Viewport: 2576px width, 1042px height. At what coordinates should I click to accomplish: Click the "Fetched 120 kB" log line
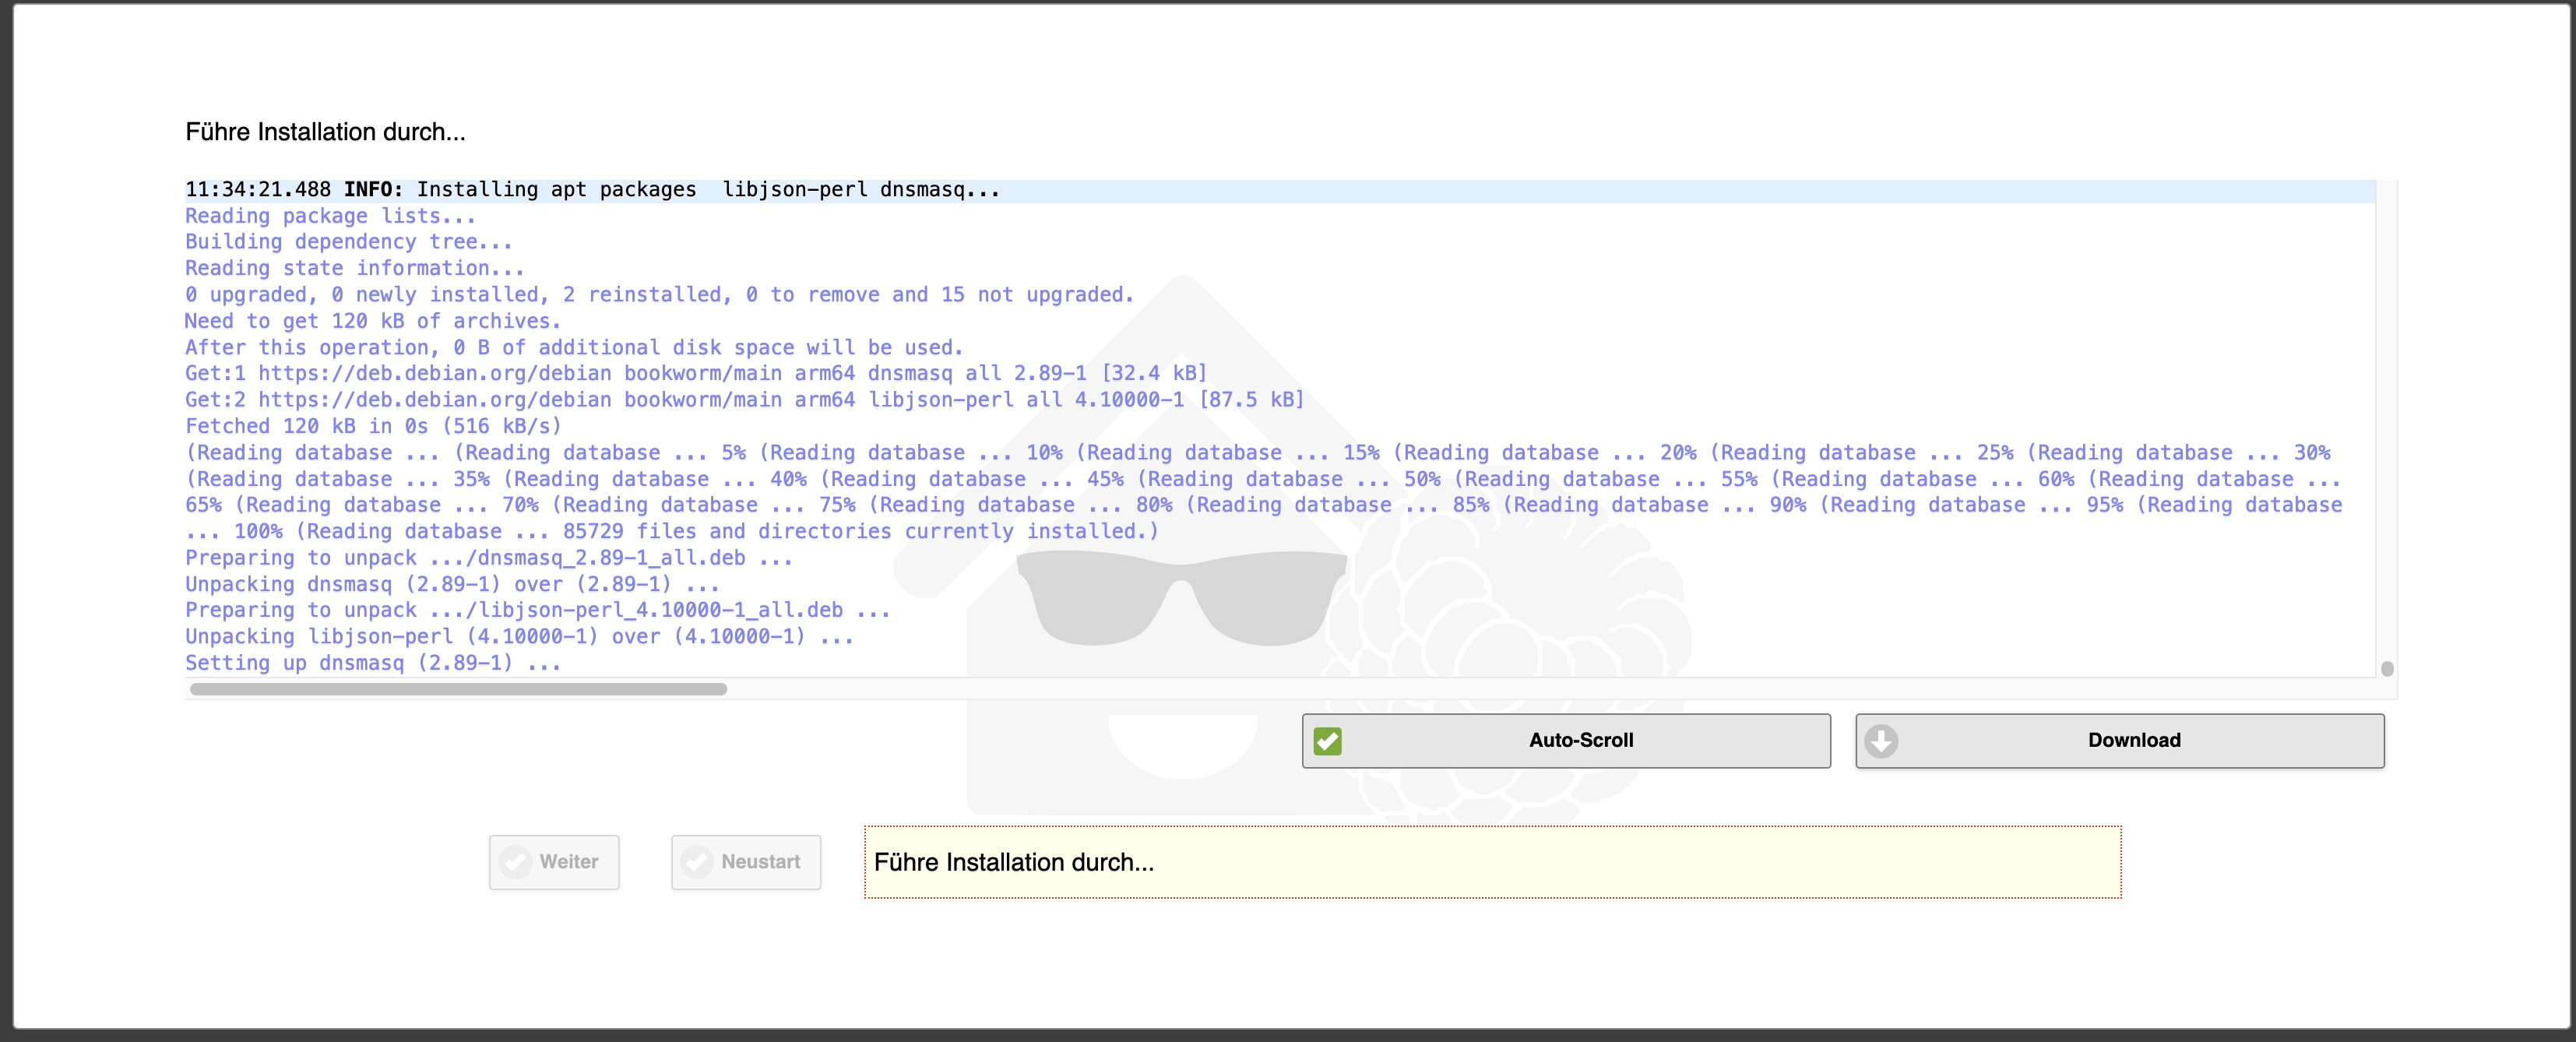[373, 426]
